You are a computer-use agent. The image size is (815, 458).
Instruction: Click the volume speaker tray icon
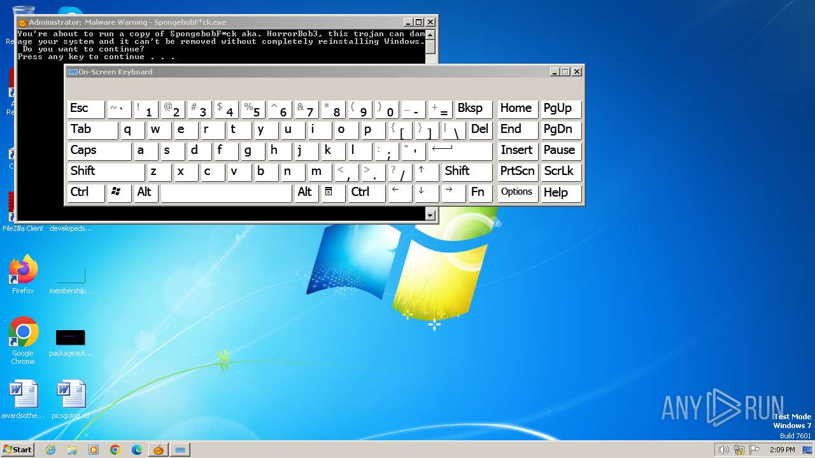[x=724, y=450]
